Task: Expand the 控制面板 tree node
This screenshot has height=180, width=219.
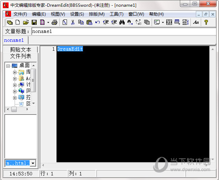Action: [15, 98]
